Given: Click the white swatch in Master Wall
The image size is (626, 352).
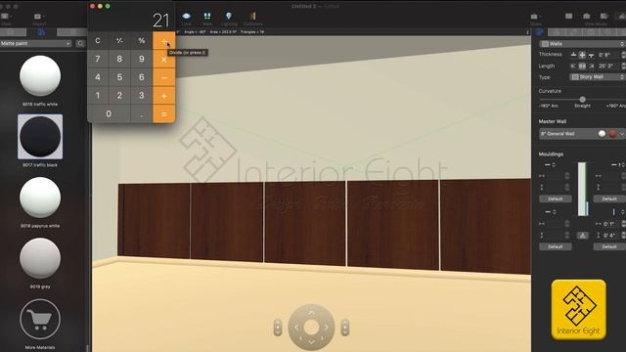Looking at the screenshot, I should (x=602, y=134).
